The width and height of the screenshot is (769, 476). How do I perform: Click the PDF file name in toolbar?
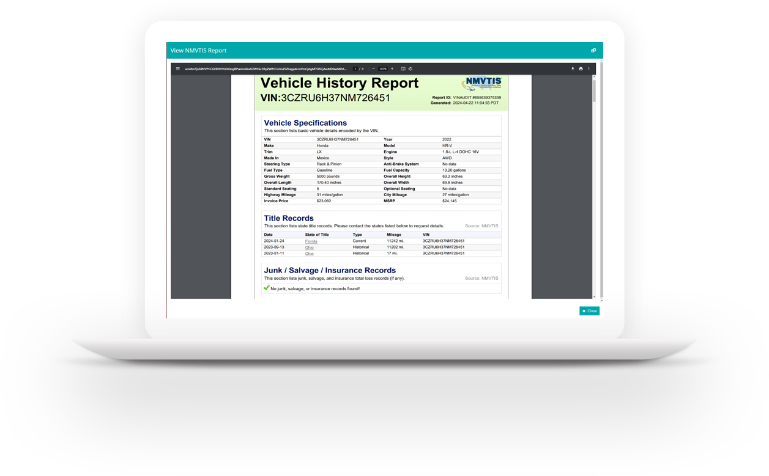pyautogui.click(x=266, y=69)
